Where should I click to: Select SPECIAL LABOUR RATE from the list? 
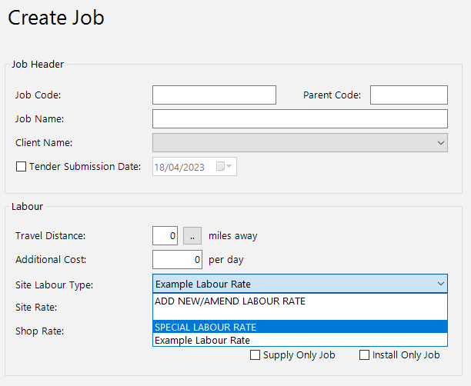click(300, 327)
